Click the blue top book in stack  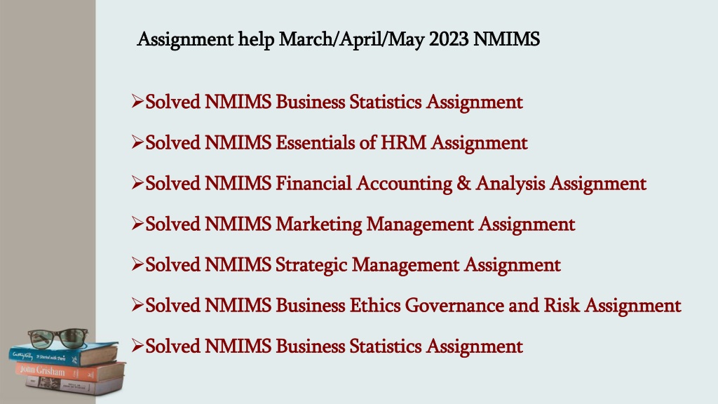(x=63, y=354)
